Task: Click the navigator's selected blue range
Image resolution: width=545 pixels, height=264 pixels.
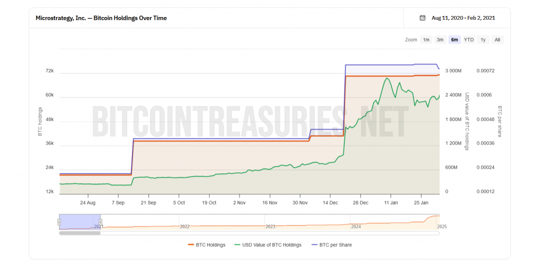Action: tap(80, 220)
